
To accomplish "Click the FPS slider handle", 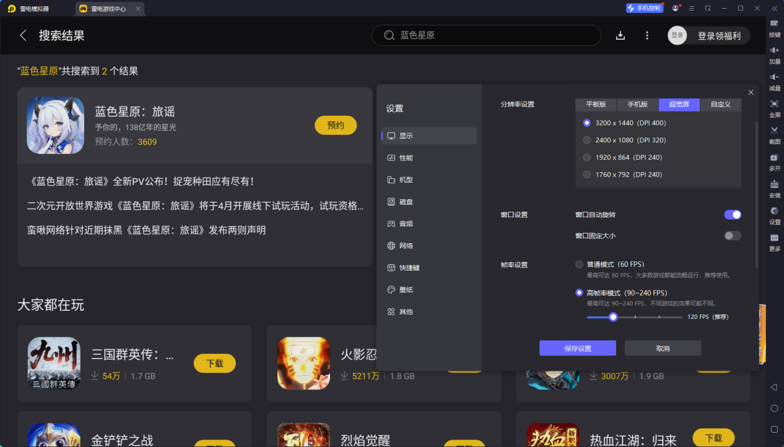I will click(613, 317).
